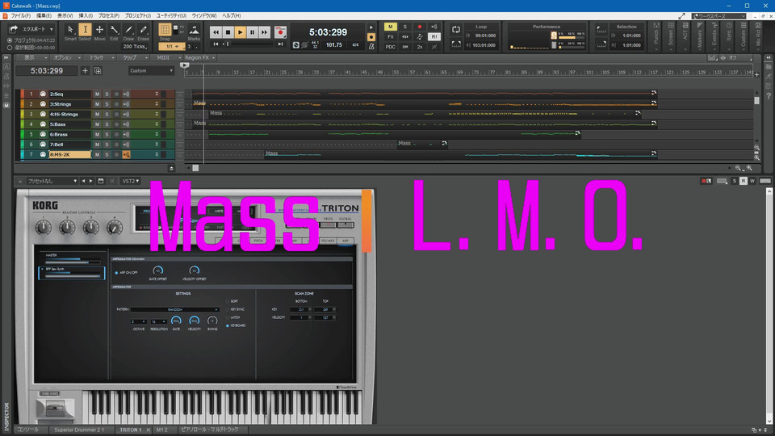Click the tempo value 101.75
Screen dimensions: 775x436
pos(334,45)
